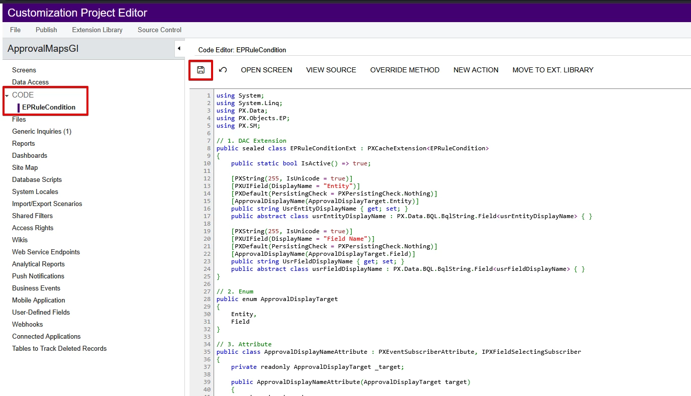The image size is (691, 396).
Task: Open the Site Map section
Action: click(25, 167)
